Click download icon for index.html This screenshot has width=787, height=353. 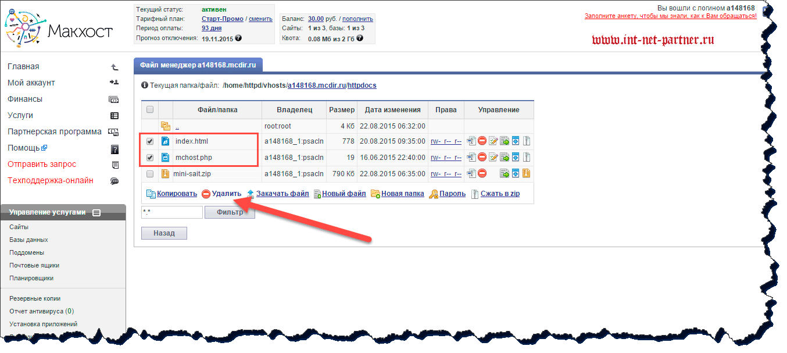tap(515, 141)
